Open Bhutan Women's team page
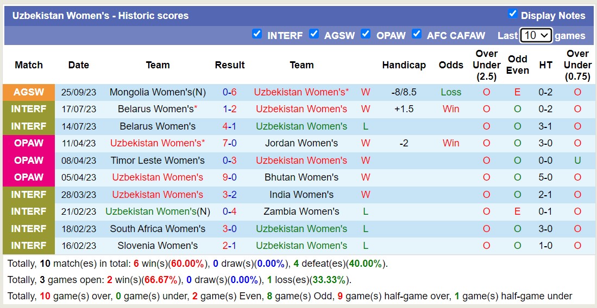Screen dimensions: 597x308 tap(301, 177)
